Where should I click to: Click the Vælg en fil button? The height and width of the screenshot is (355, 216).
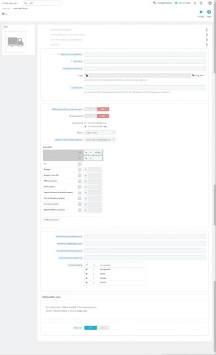(x=198, y=75)
